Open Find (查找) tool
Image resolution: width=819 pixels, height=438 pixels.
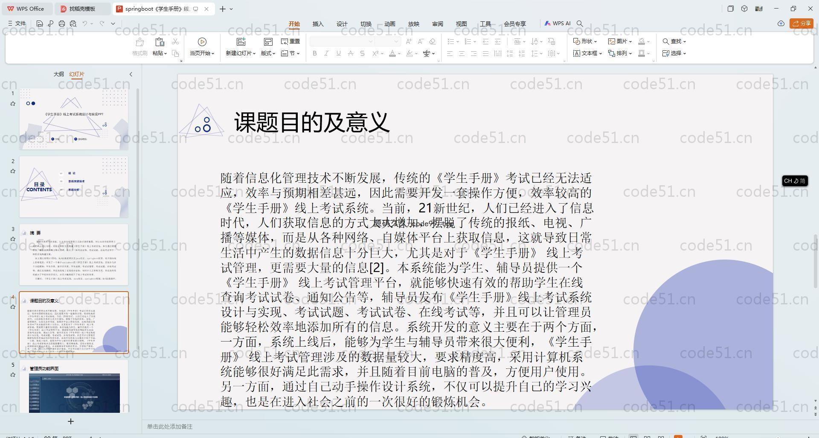[674, 41]
